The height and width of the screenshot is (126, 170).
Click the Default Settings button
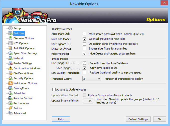pyautogui.click(x=138, y=119)
